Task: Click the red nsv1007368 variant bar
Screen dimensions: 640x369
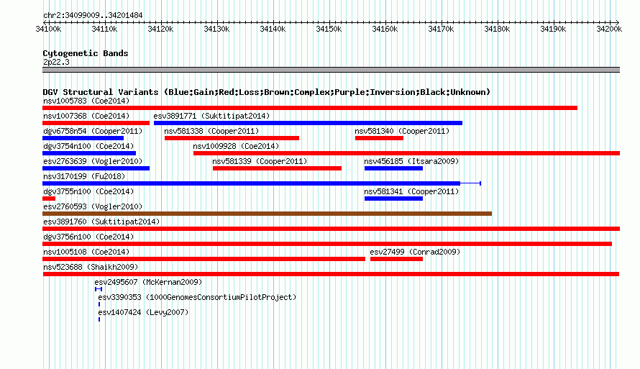Action: coord(96,123)
